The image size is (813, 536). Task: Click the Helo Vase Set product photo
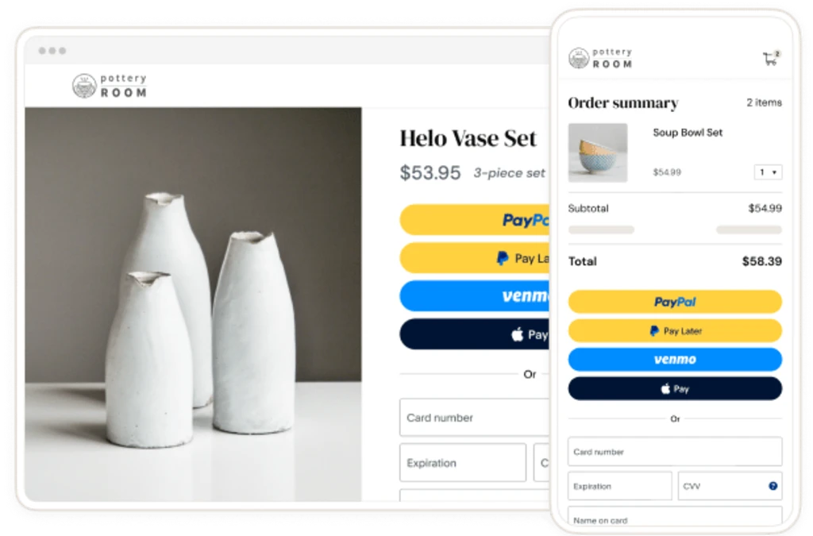tap(193, 304)
